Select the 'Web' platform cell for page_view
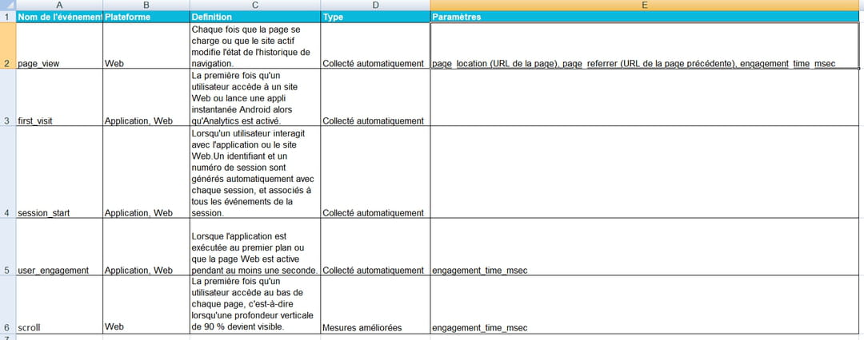This screenshot has width=864, height=340. [146, 45]
